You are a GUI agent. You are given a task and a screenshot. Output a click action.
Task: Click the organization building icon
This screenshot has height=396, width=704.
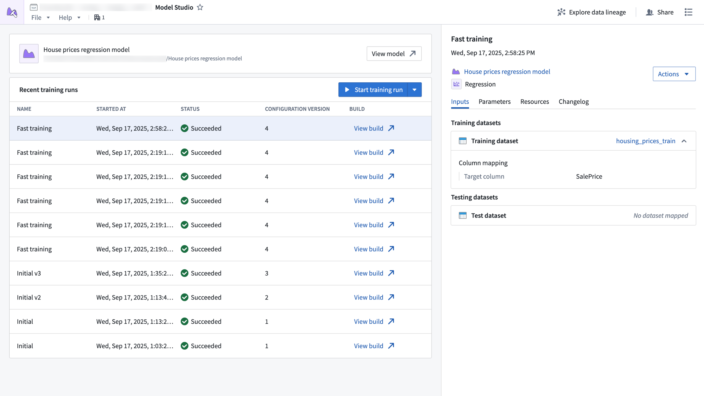coord(97,17)
